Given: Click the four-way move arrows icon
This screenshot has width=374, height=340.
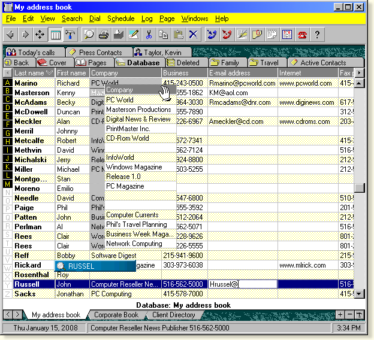Looking at the screenshot, I should click(x=40, y=35).
